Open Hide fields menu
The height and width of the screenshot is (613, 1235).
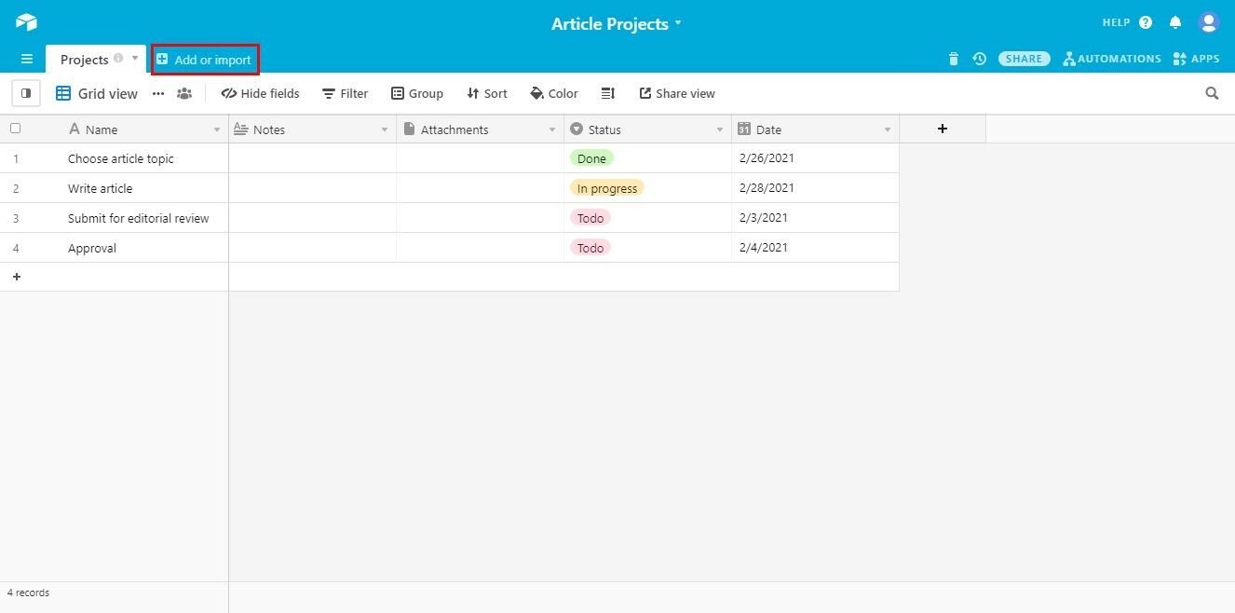pos(261,93)
